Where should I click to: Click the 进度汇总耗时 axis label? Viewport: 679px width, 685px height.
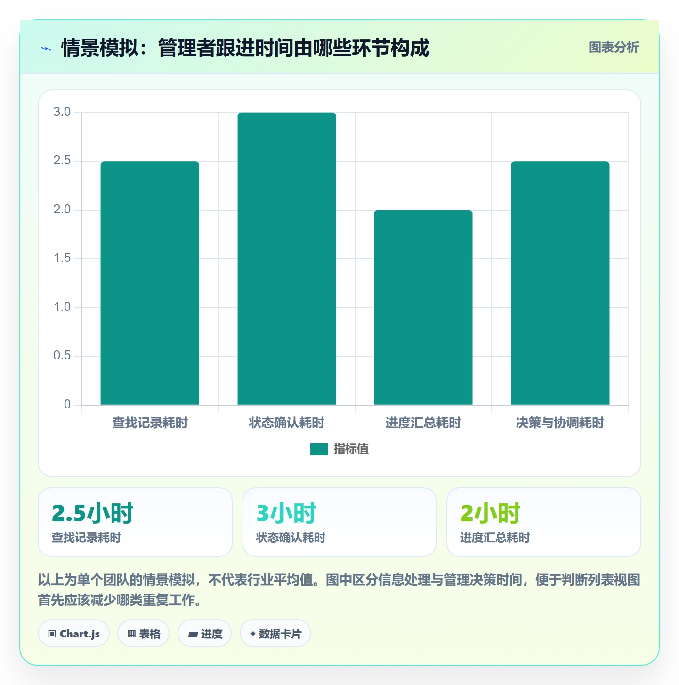click(x=423, y=423)
